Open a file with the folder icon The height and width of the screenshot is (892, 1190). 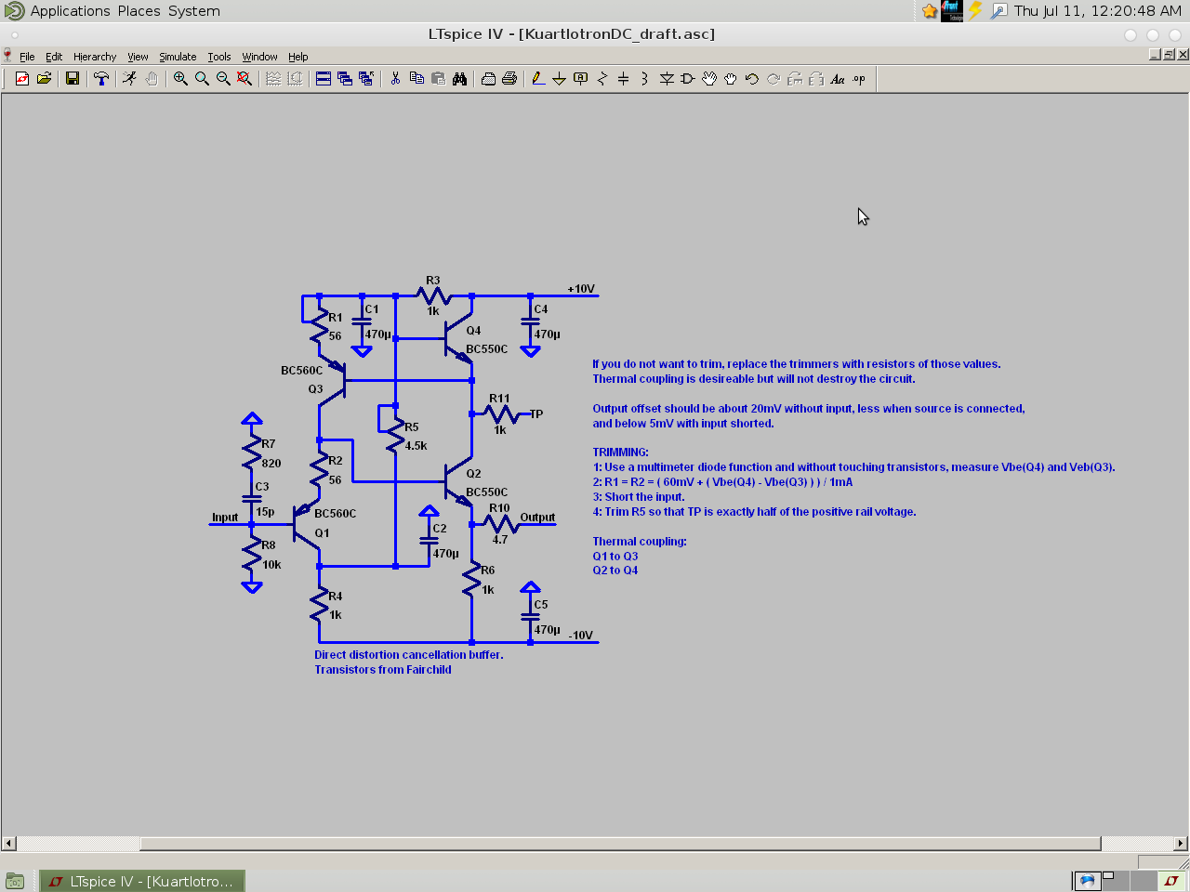coord(44,79)
